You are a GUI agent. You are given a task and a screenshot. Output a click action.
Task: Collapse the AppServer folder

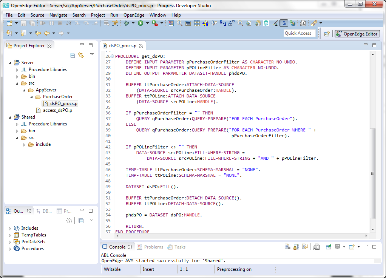tap(24, 90)
